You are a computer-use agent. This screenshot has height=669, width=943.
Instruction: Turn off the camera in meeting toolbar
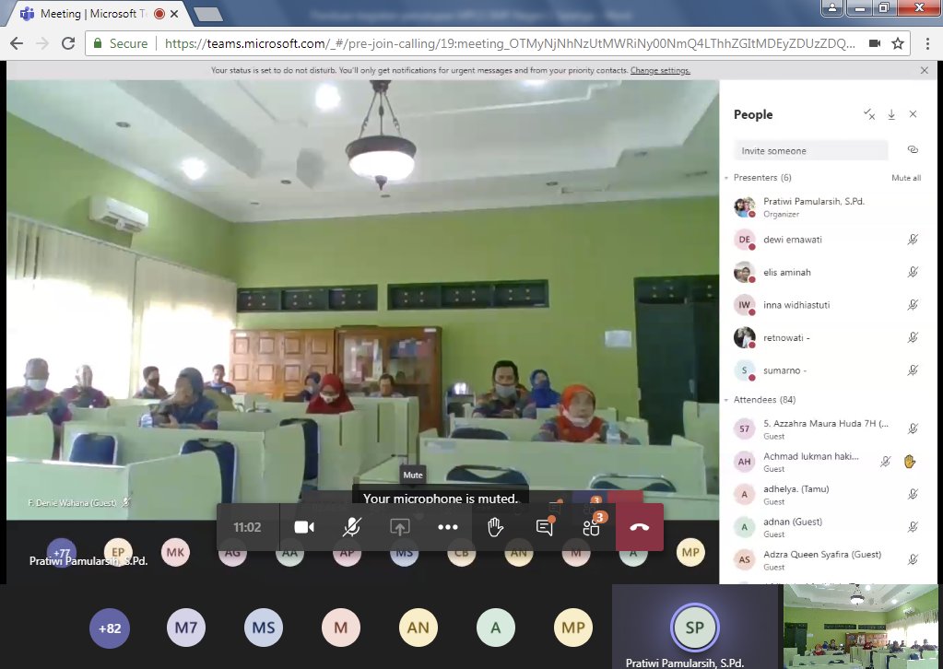click(x=304, y=527)
